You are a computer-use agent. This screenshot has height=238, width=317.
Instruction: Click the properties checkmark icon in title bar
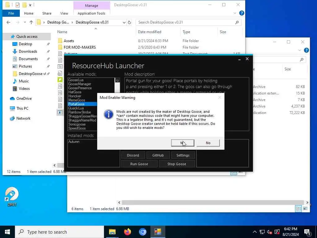click(x=18, y=5)
